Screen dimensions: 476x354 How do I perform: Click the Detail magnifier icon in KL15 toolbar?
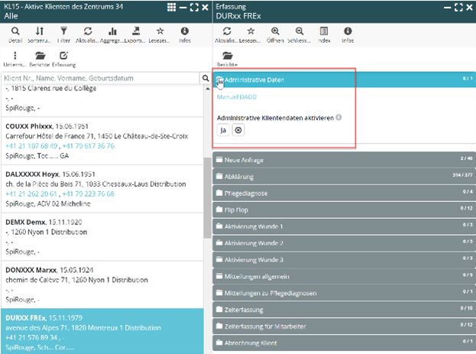coord(16,31)
